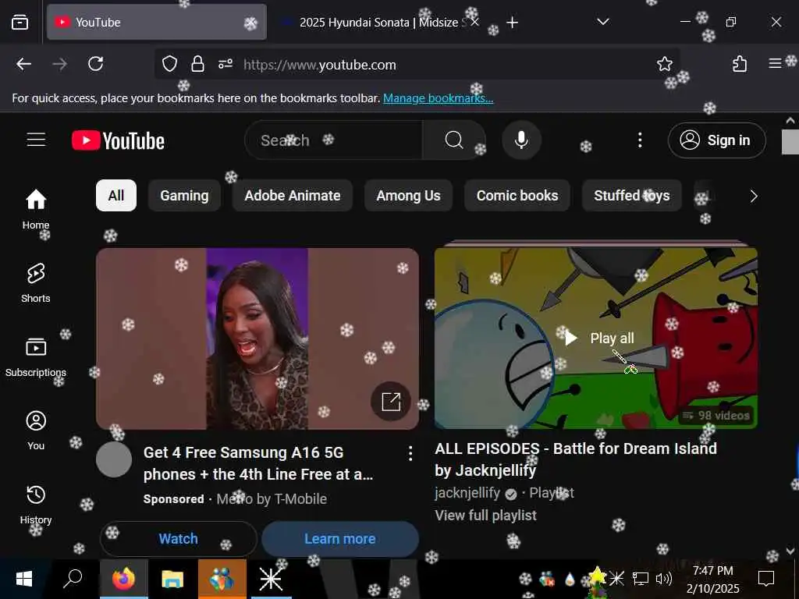Open the snowflake app in the taskbar
The width and height of the screenshot is (799, 599).
(x=271, y=579)
